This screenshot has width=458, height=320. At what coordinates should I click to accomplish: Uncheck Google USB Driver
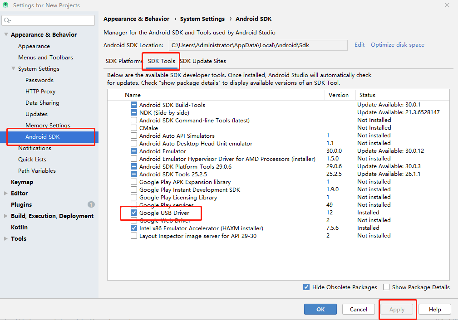134,213
